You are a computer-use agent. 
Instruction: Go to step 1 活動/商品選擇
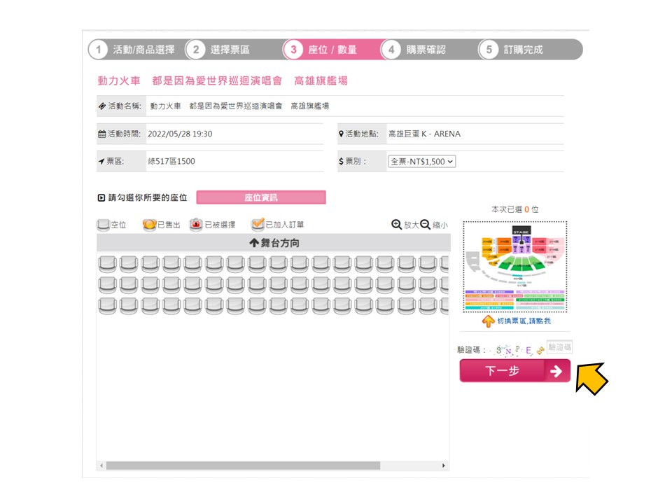tap(134, 50)
